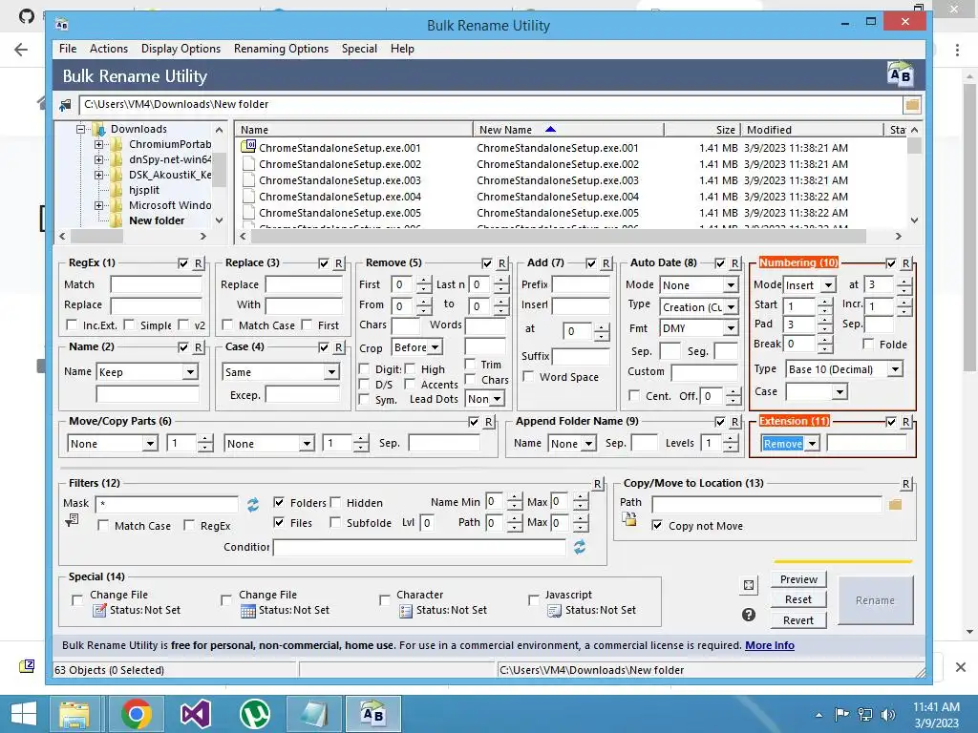The image size is (978, 733).
Task: Open uTorrent from the taskbar
Action: click(x=255, y=714)
